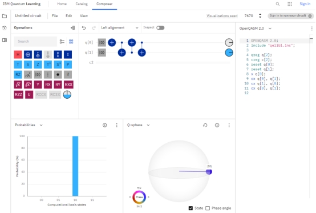Image resolution: width=316 pixels, height=213 pixels.
Task: Select the Hadamard H gate
Action: 18,54
